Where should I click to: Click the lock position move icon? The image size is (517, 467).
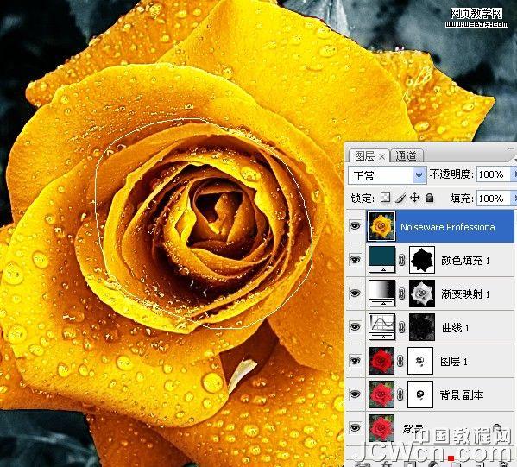point(414,198)
